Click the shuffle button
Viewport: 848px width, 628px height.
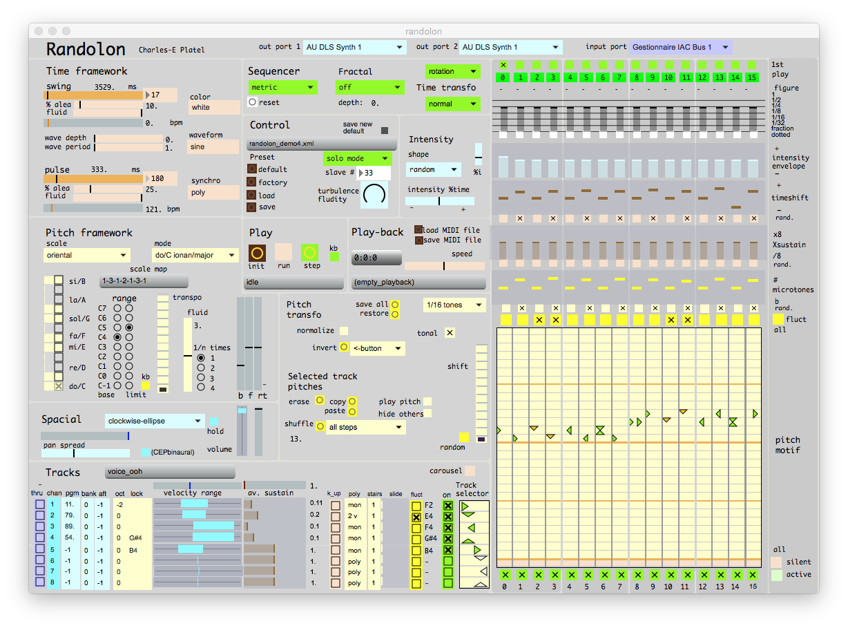(321, 426)
